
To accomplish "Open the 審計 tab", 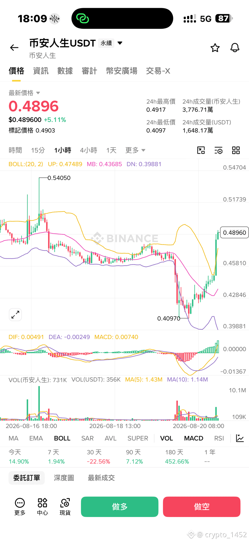I will (x=89, y=71).
